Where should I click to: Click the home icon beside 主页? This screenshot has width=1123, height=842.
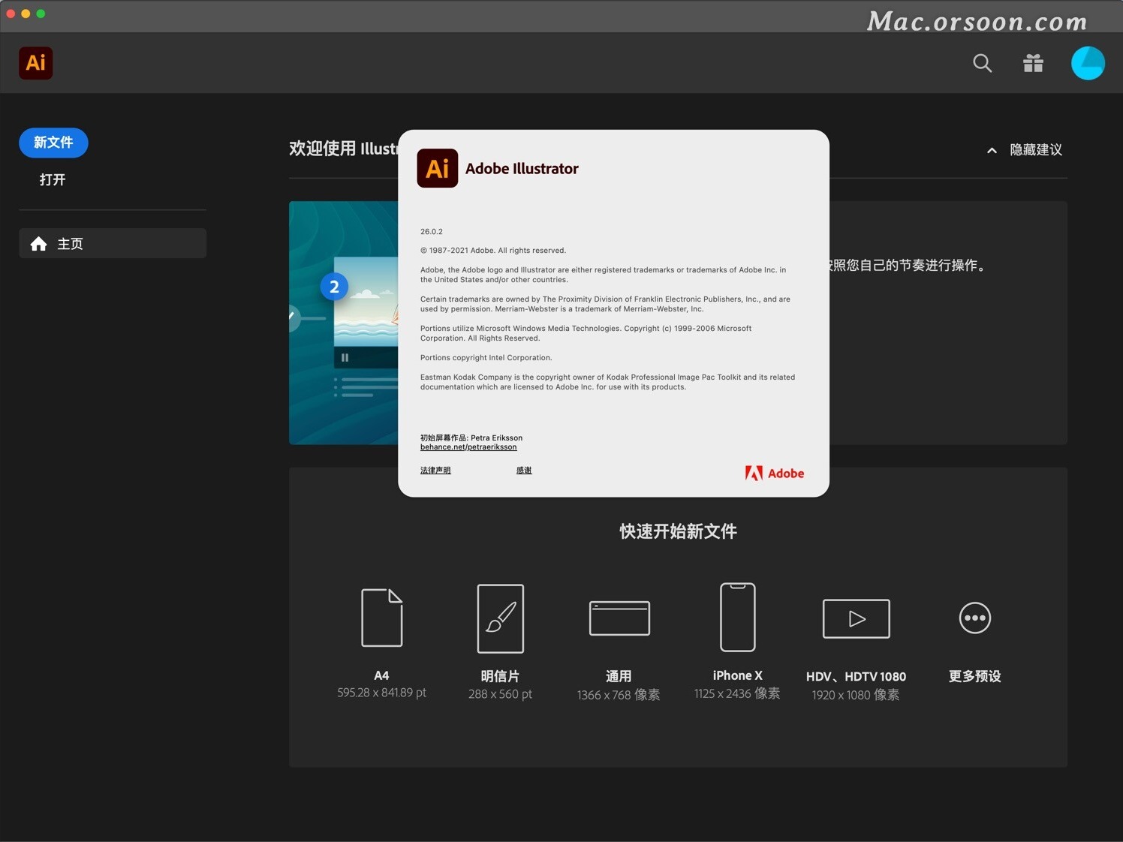click(x=38, y=243)
